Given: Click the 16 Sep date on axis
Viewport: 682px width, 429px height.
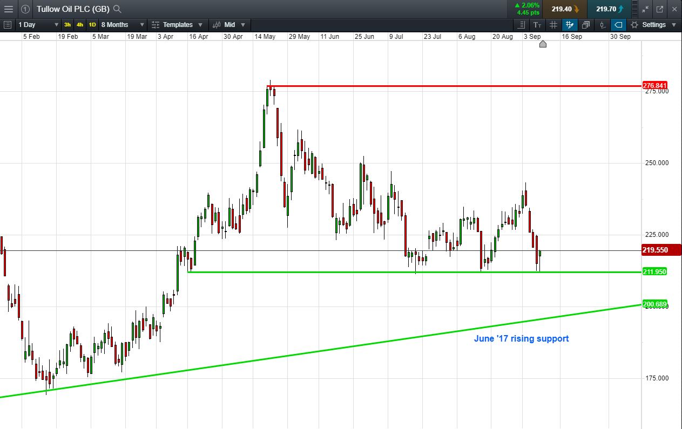Looking at the screenshot, I should (572, 37).
